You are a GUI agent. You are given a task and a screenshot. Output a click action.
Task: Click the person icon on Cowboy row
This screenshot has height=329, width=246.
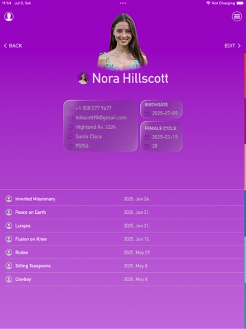pyautogui.click(x=9, y=279)
